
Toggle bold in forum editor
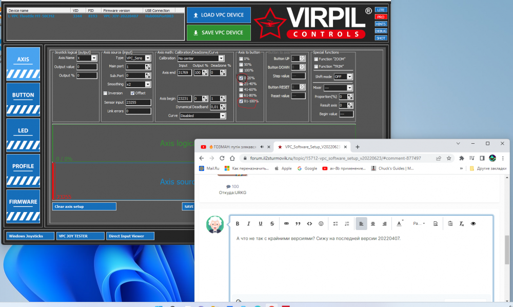(x=238, y=223)
